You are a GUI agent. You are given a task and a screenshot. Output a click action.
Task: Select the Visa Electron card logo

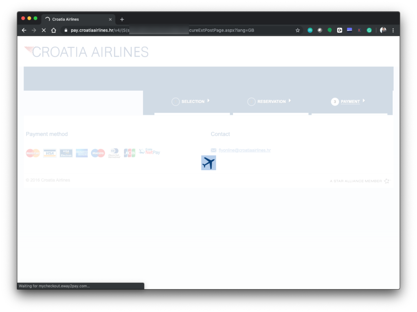(x=66, y=153)
